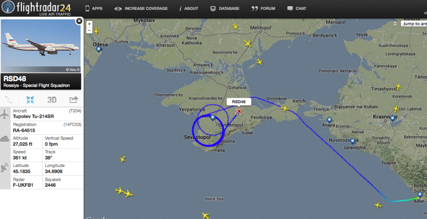This screenshot has width=427, height=219.
Task: Click the Odesa airport pin marker
Action: (99, 49)
